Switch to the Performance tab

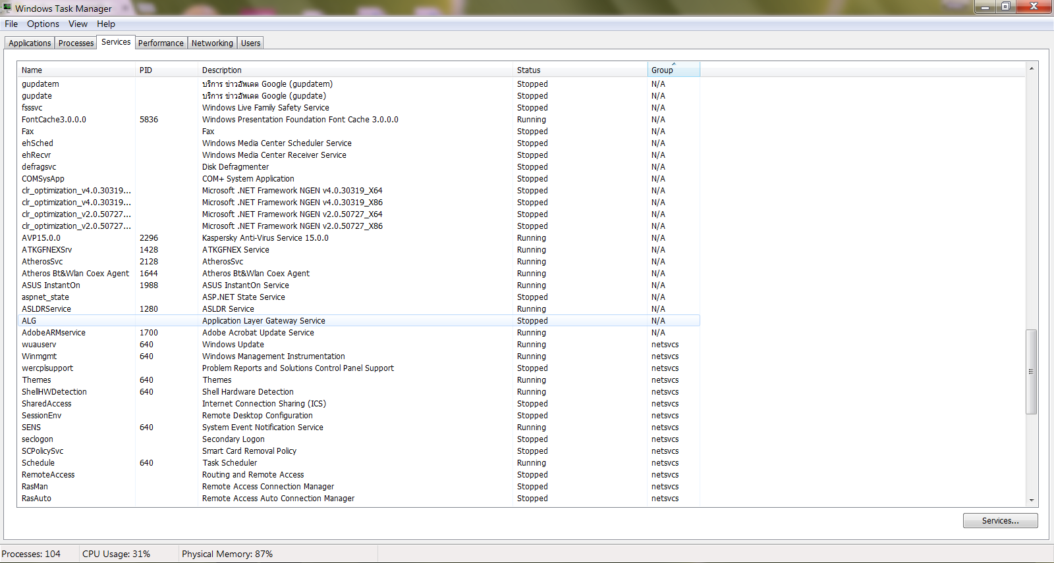point(161,43)
